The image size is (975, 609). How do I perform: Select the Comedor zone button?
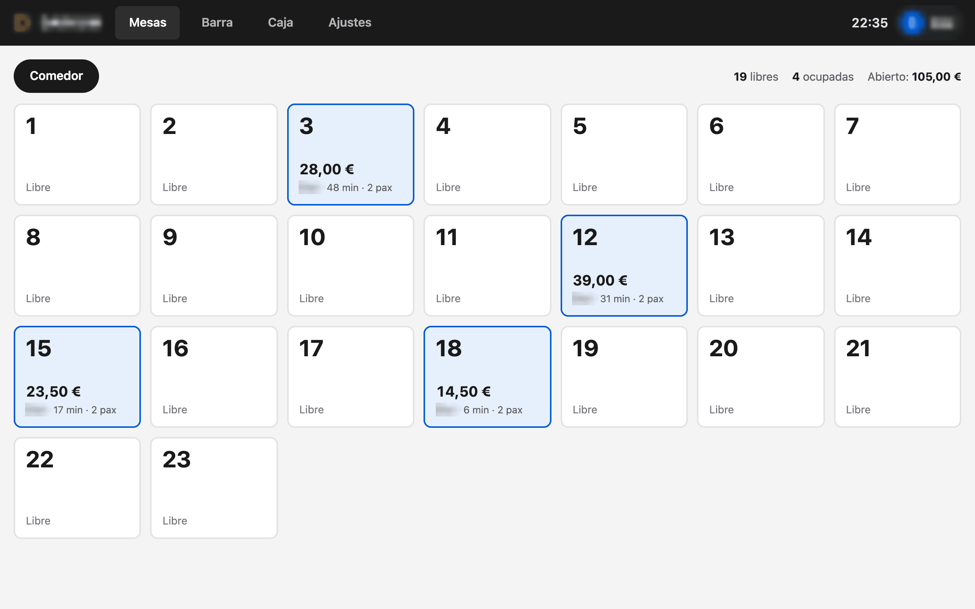56,76
